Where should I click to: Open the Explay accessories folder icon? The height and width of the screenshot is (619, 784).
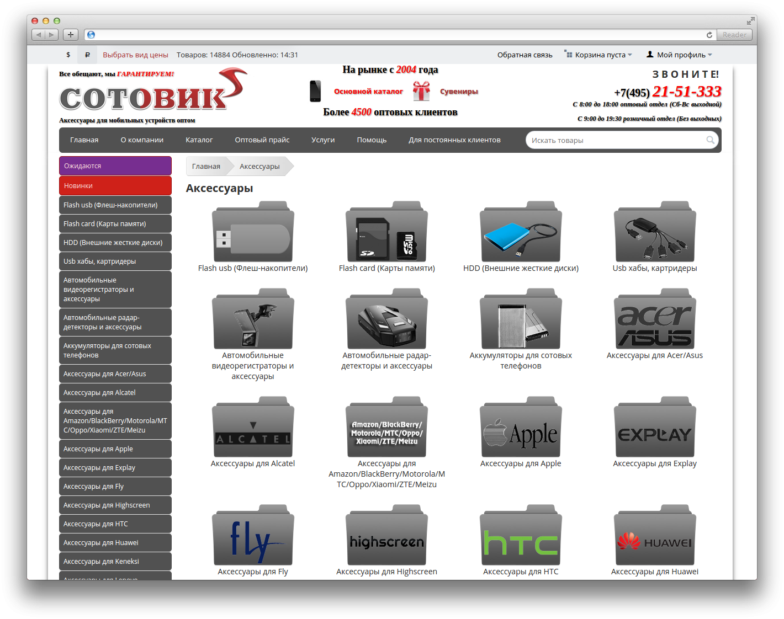pos(655,427)
